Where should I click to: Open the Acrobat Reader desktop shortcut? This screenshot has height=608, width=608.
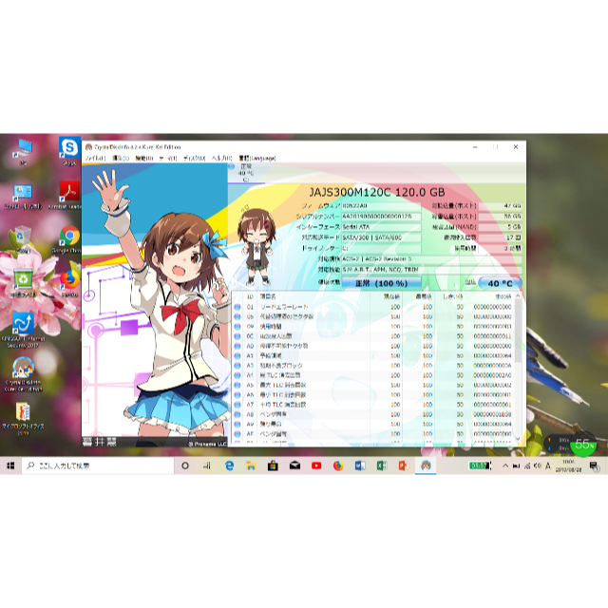coord(69,196)
